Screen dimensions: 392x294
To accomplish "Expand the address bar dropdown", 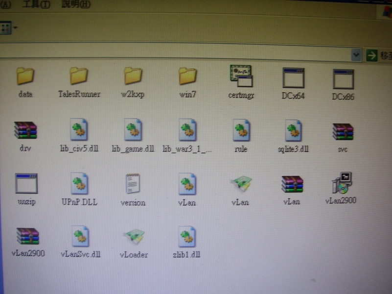I will [x=356, y=54].
